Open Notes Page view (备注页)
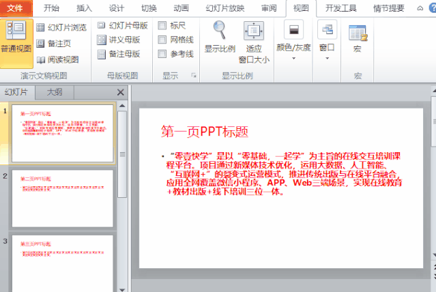The height and width of the screenshot is (292, 436). 54,44
